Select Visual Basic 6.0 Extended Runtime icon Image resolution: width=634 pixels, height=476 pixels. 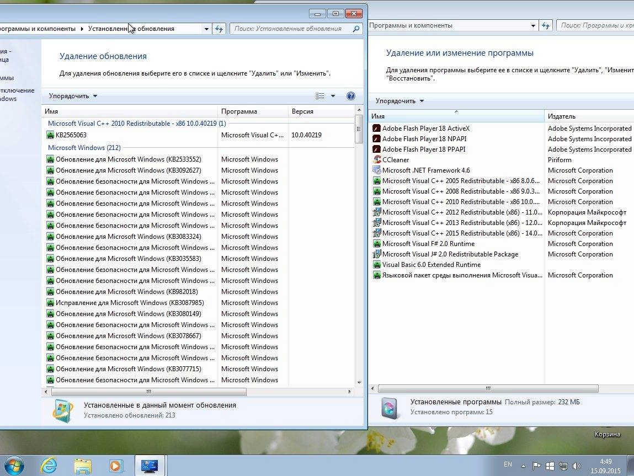tap(377, 265)
